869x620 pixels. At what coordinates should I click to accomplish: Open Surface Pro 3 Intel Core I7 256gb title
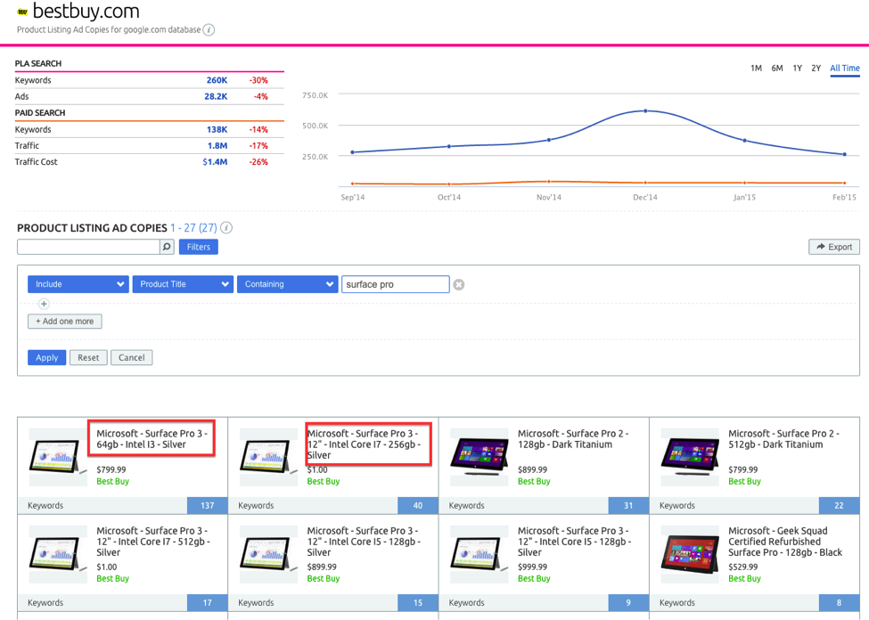click(x=364, y=445)
